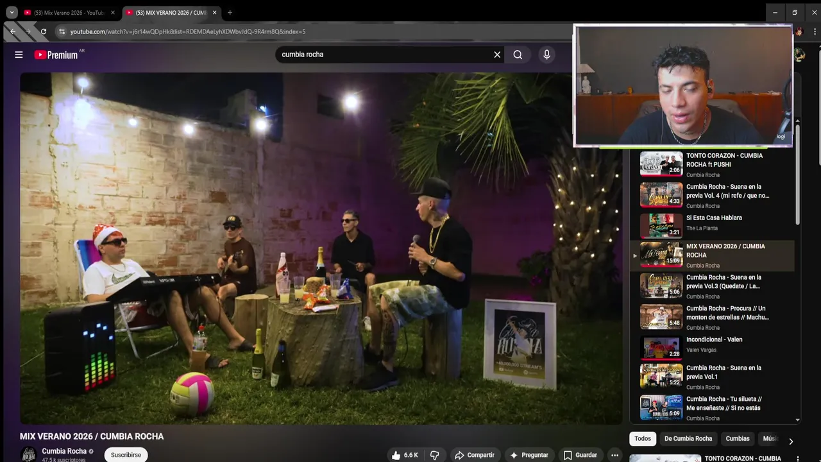Open Procura // Un monton de estrellas thumbnail
The image size is (821, 462).
[661, 316]
